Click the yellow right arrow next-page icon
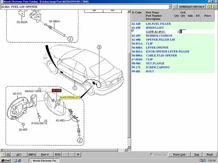Image resolution: width=218 pixels, height=163 pixels. [214, 7]
